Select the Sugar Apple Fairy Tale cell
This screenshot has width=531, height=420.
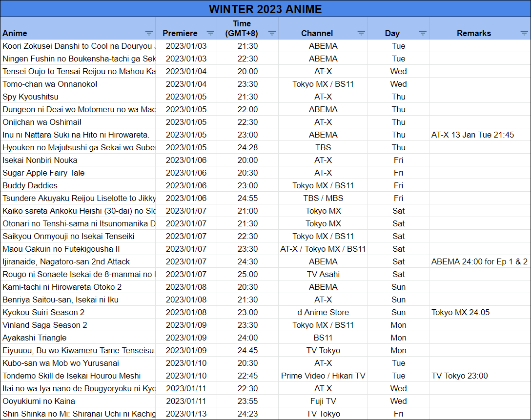(x=78, y=173)
